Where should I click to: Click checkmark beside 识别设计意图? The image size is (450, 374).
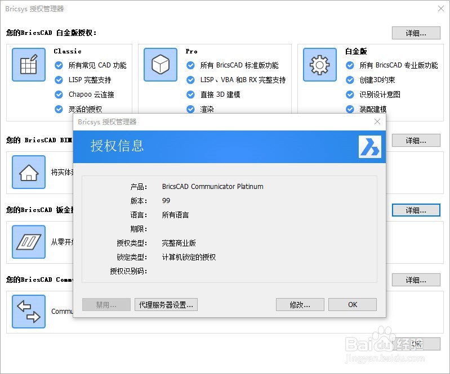coord(350,94)
